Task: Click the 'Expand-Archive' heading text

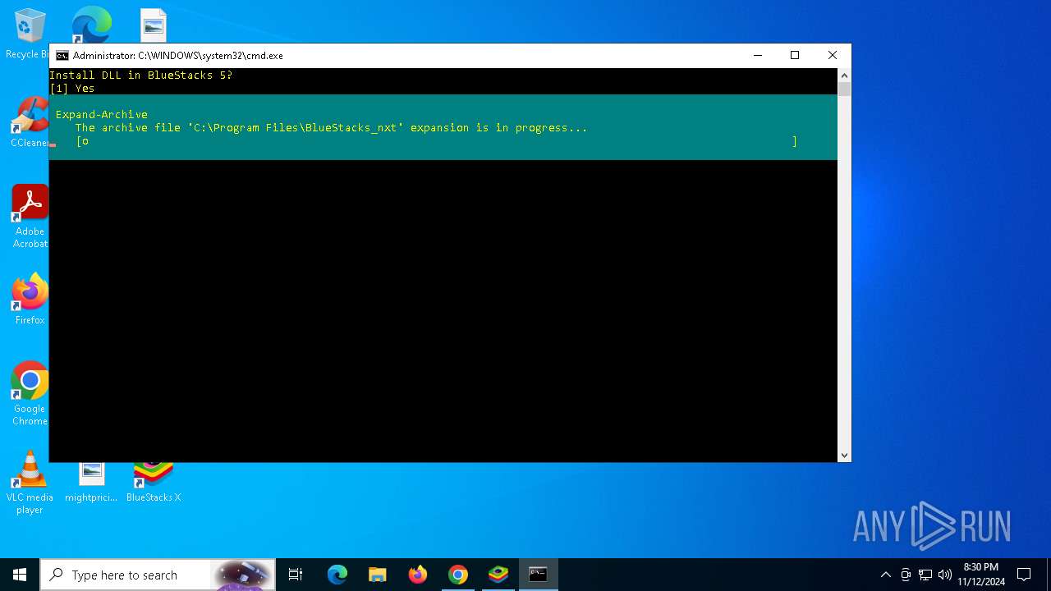Action: click(x=102, y=114)
